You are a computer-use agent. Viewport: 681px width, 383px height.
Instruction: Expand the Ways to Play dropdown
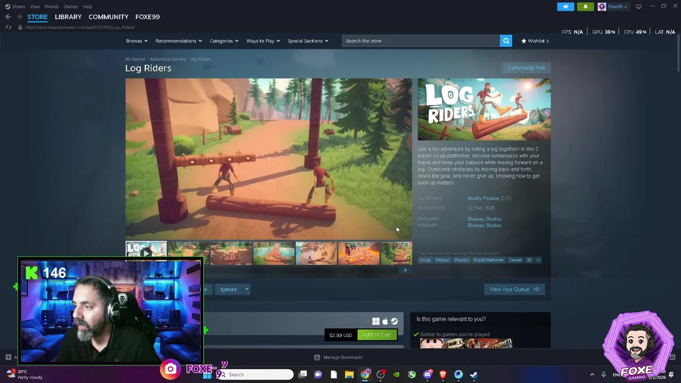pyautogui.click(x=263, y=41)
